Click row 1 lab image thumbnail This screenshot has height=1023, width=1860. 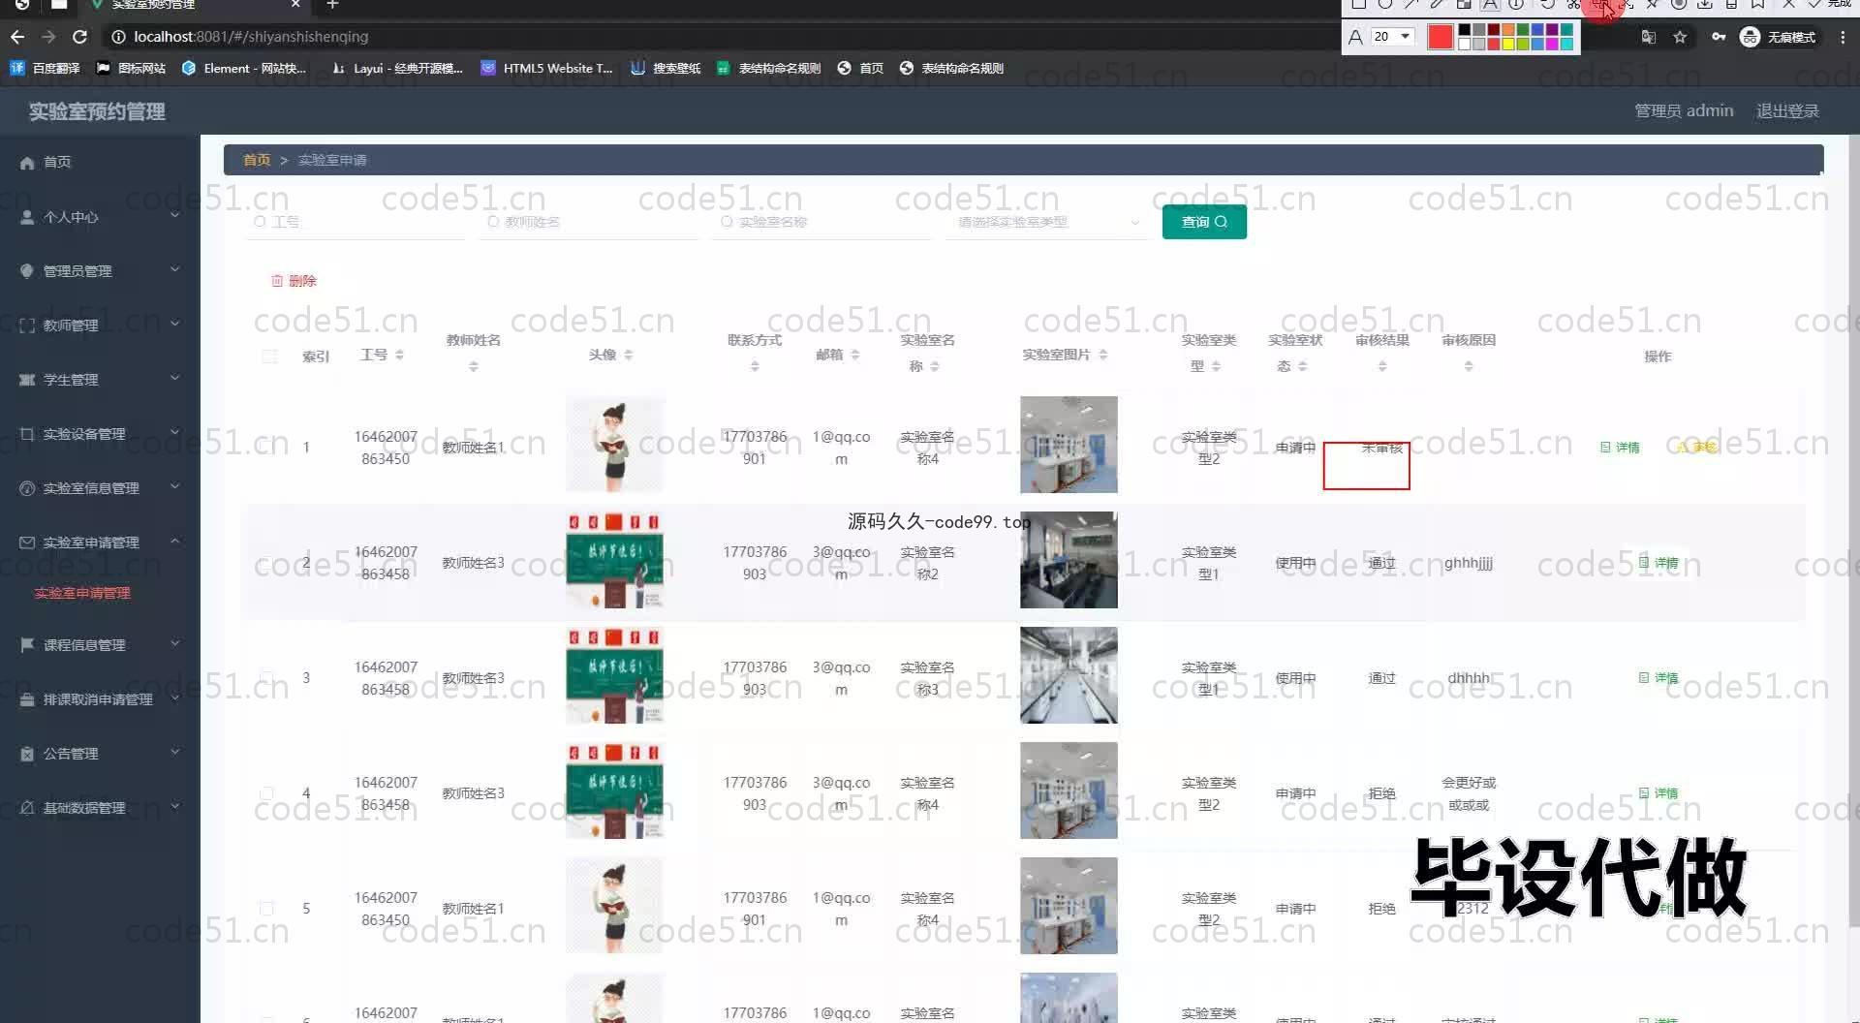click(x=1069, y=445)
